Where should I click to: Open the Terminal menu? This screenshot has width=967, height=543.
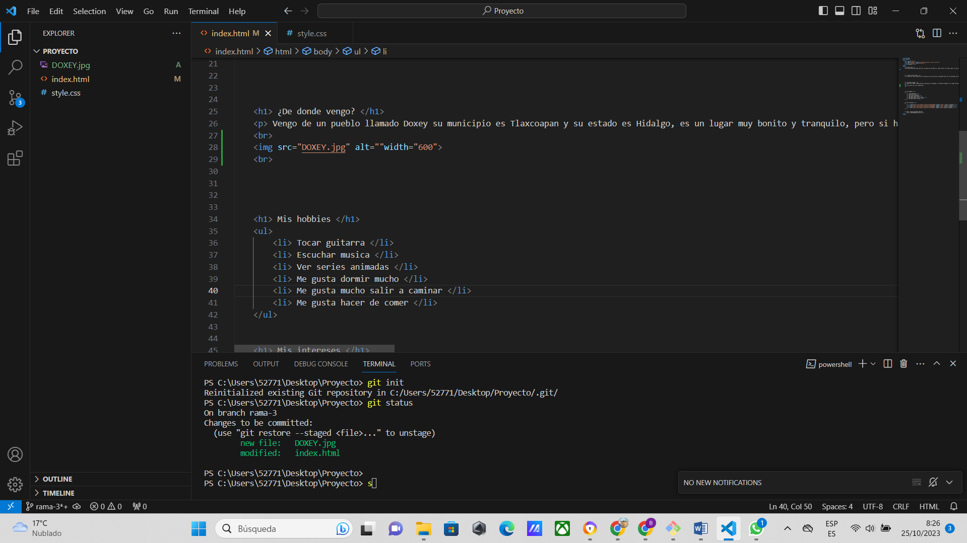point(203,11)
